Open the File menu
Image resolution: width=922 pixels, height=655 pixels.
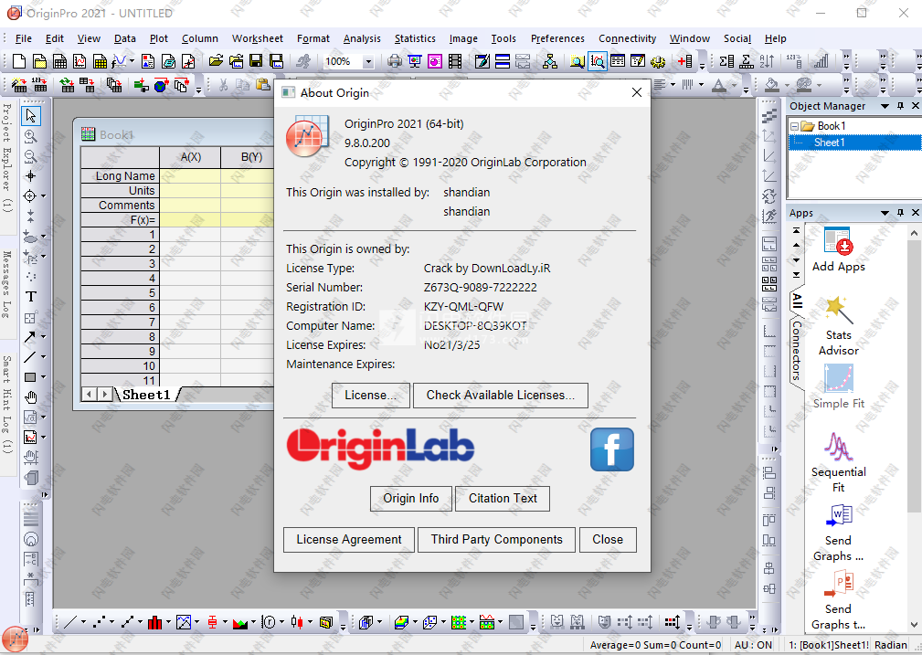pos(24,38)
